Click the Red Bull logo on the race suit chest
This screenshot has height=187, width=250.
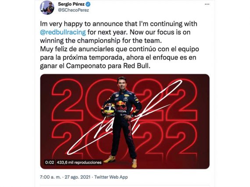(121, 103)
